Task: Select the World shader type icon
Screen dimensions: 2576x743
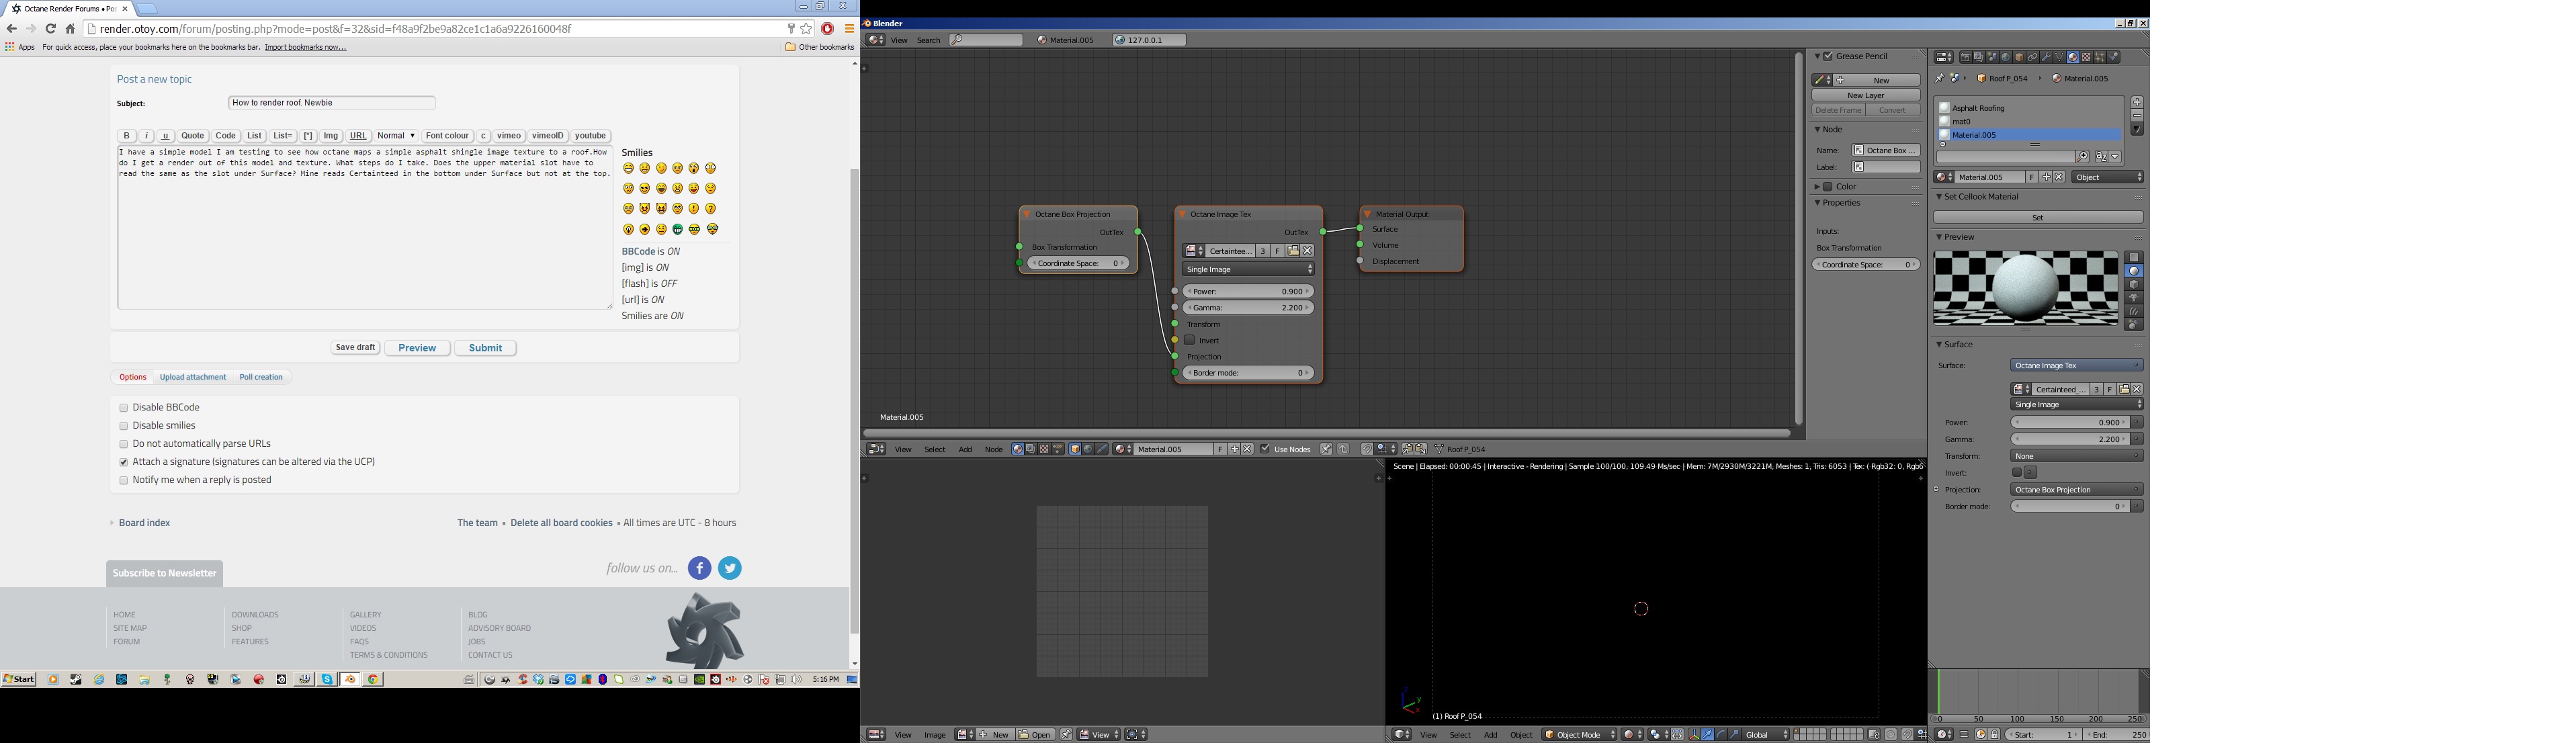Action: [1088, 449]
